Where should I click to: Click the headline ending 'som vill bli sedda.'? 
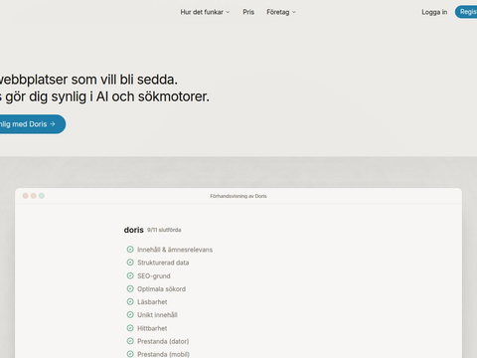(88, 80)
